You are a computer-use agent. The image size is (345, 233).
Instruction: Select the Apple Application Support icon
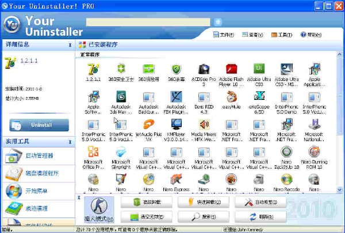[x=314, y=69]
